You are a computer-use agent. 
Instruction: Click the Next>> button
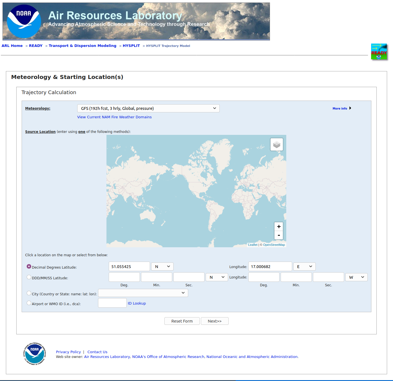click(215, 321)
